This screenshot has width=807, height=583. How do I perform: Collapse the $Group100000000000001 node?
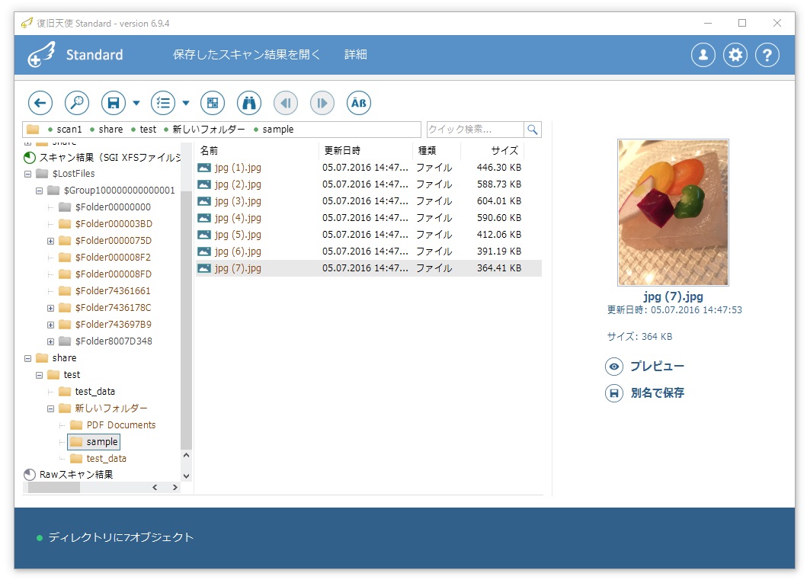coord(39,191)
